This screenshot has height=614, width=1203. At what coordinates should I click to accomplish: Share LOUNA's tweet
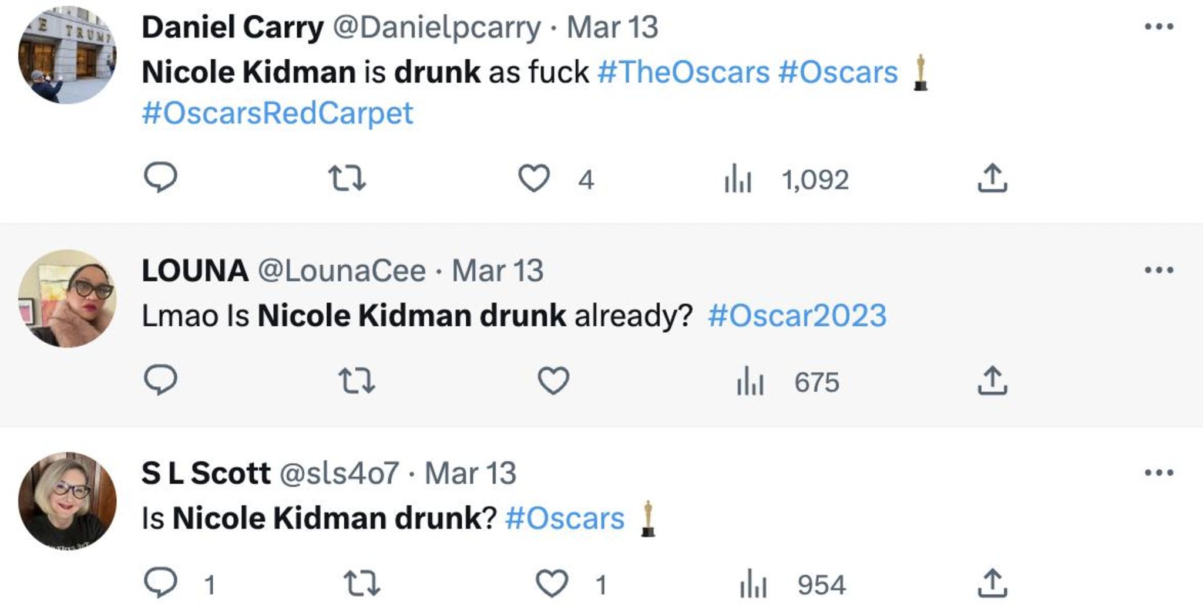pos(992,381)
